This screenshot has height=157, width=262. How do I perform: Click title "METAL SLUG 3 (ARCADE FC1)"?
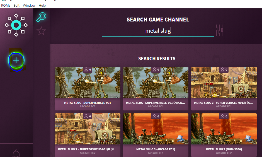click(x=156, y=149)
